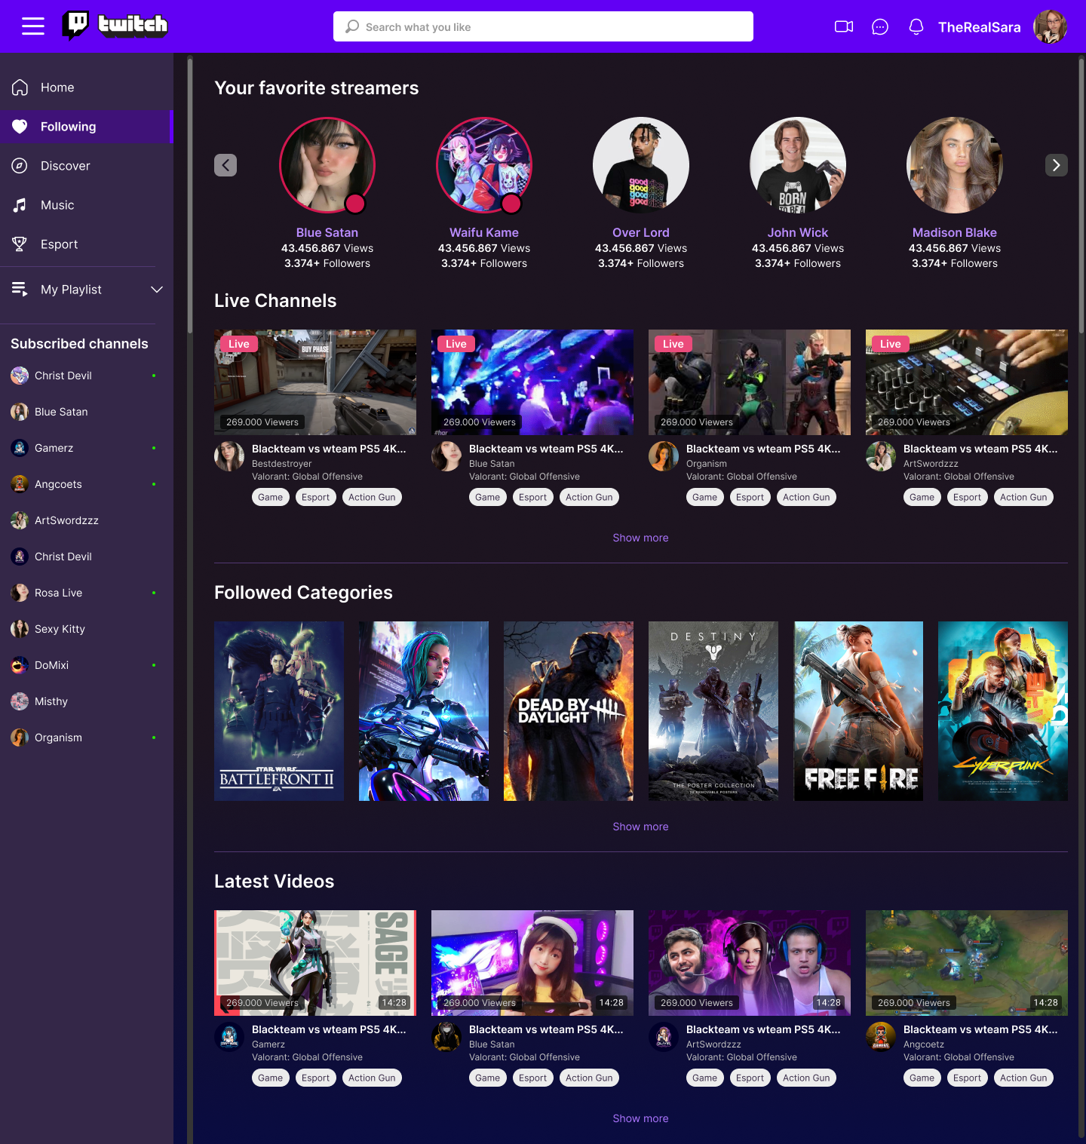Click the My Playlist icon

pyautogui.click(x=20, y=290)
